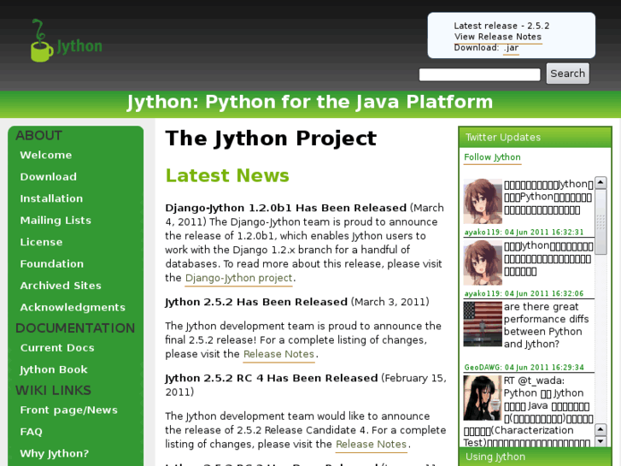This screenshot has height=466, width=621.
Task: Click the Latest News heading
Action: (227, 175)
